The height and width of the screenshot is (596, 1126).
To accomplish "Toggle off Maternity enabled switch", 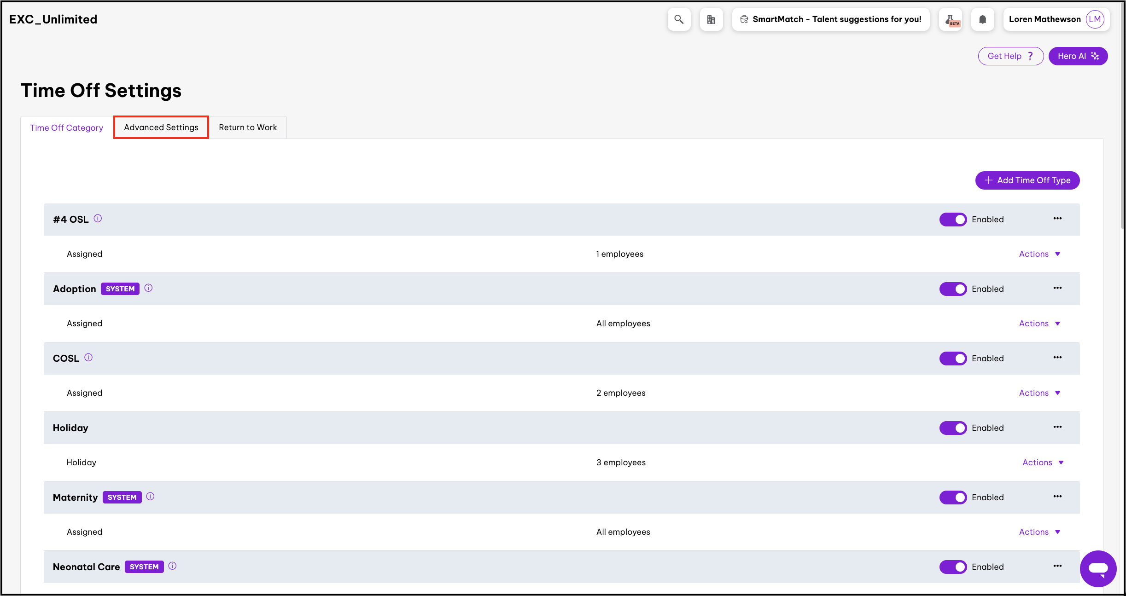I will click(953, 498).
